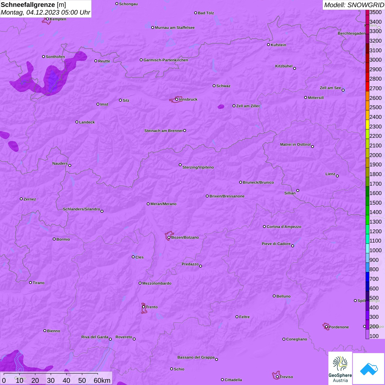This screenshot has width=385, height=385.
Task: Click the date Montag, 04.12.2023 05:00 Uhr
Action: (x=45, y=12)
